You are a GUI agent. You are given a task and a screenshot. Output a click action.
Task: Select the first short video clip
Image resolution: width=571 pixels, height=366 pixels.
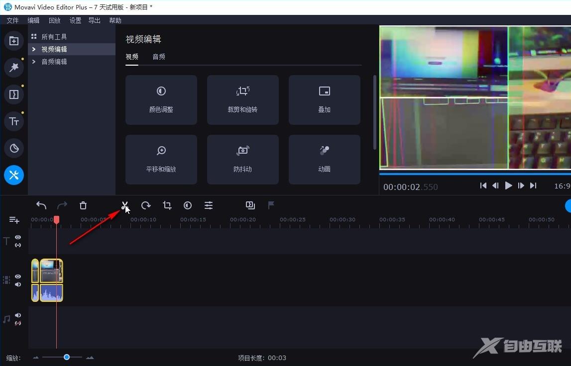click(x=35, y=271)
